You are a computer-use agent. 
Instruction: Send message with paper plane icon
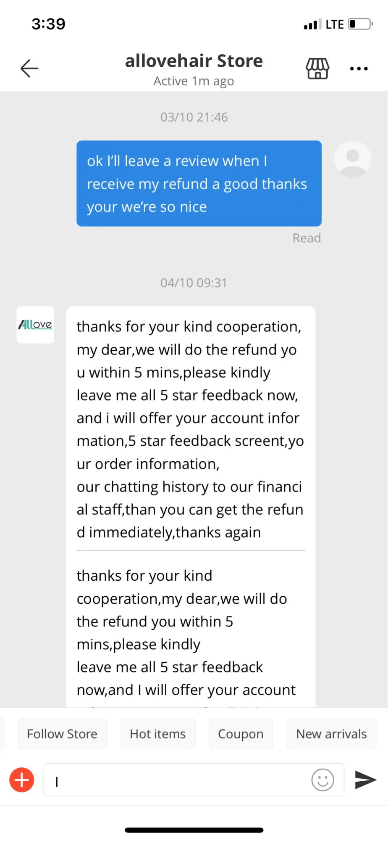coord(365,780)
